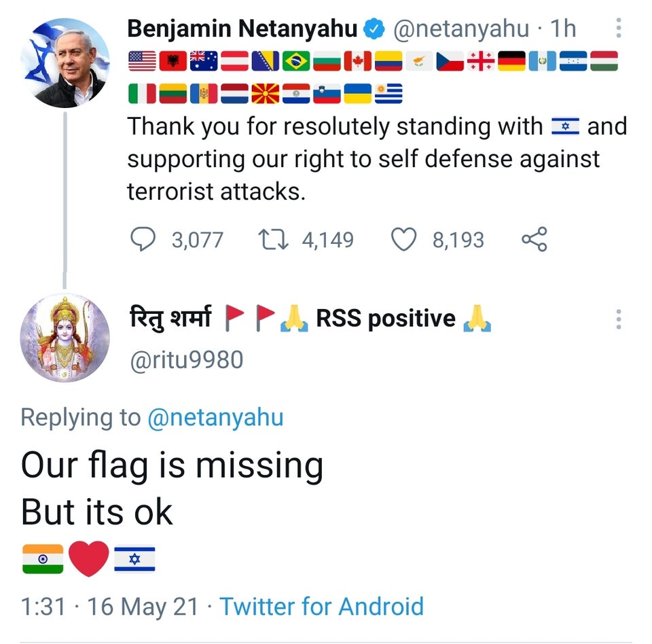Click the 3,077 replies count

(x=197, y=240)
